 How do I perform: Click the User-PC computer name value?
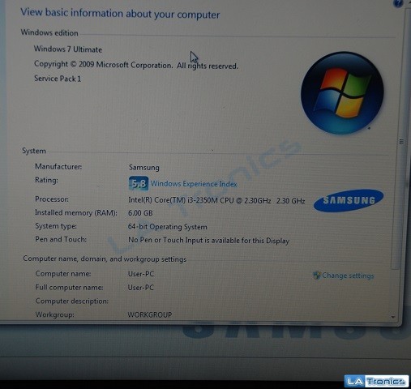(x=141, y=274)
